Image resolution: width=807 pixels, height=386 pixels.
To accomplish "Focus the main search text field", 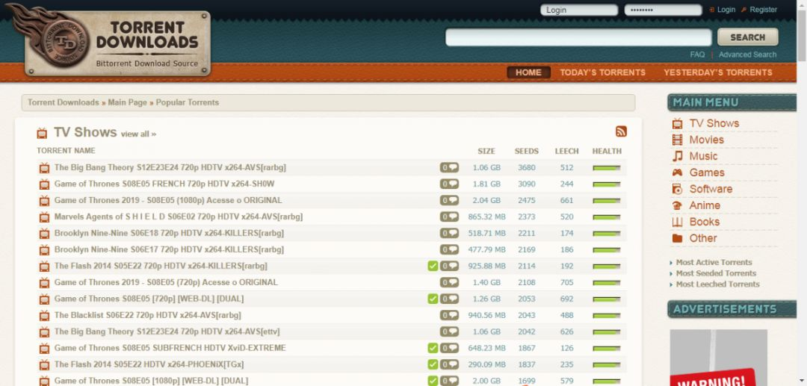I will click(578, 37).
